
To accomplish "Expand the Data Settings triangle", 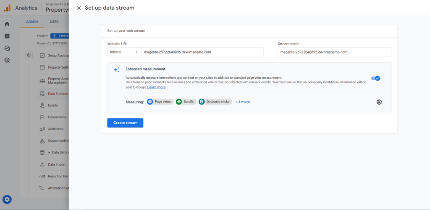I will (x=50, y=153).
